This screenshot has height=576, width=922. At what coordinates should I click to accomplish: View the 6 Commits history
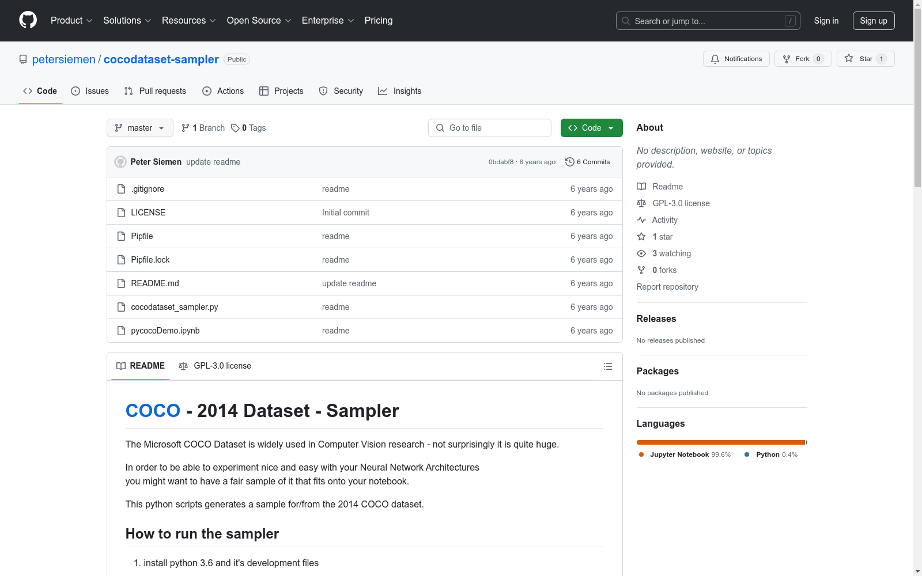588,162
